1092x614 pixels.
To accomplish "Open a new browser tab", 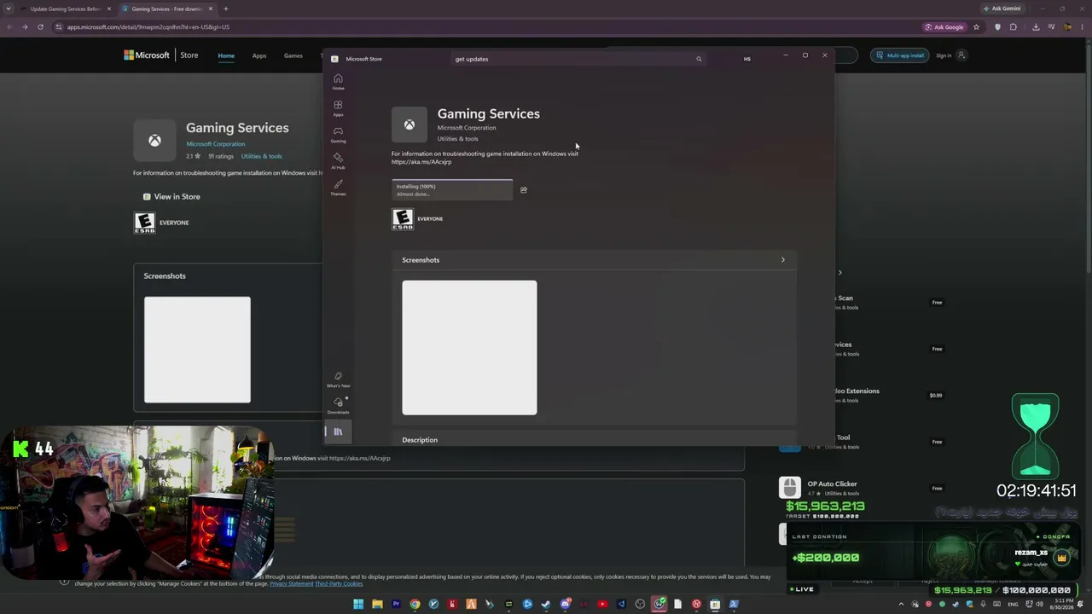I will 225,9.
